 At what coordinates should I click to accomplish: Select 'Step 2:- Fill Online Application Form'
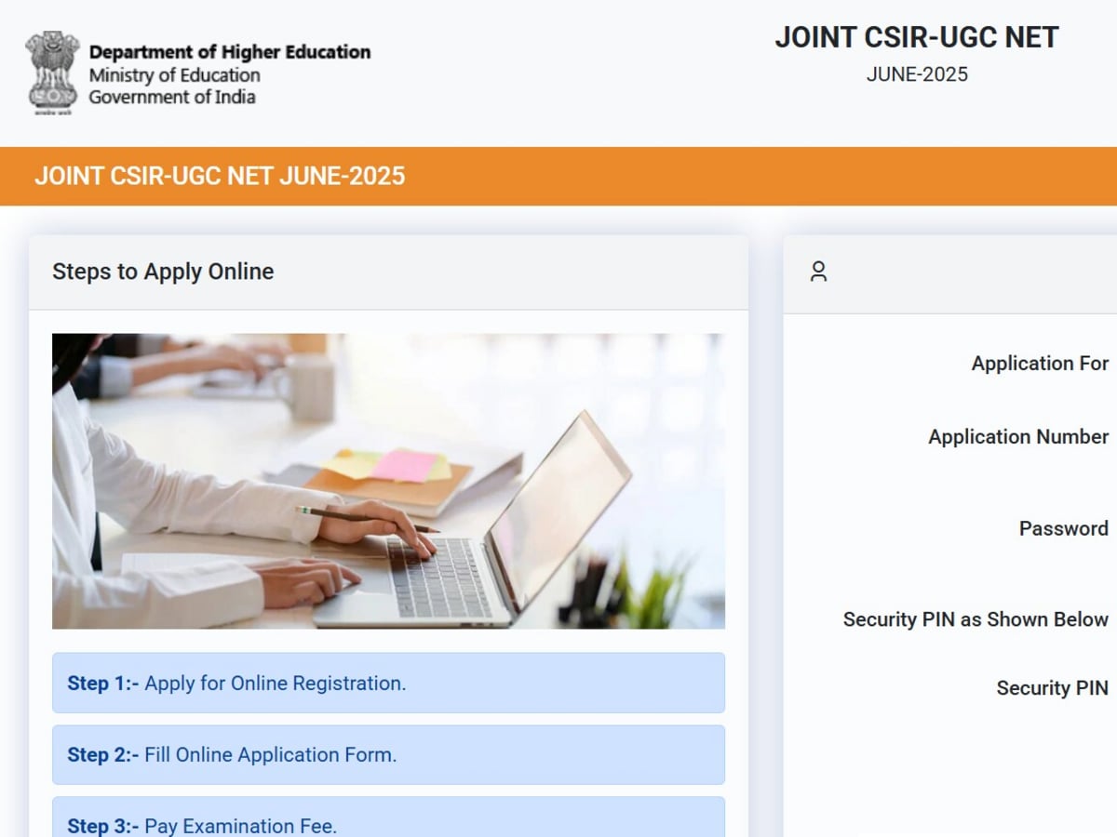point(388,754)
